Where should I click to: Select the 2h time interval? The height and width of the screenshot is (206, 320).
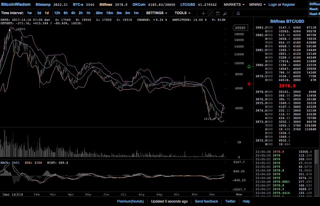[x=81, y=13]
